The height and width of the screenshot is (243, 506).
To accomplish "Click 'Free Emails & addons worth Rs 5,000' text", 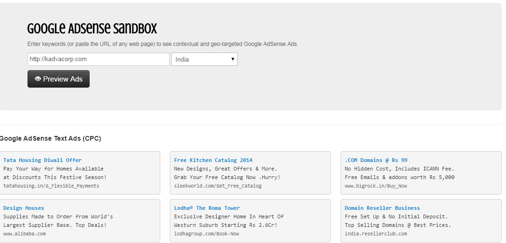I will (399, 177).
